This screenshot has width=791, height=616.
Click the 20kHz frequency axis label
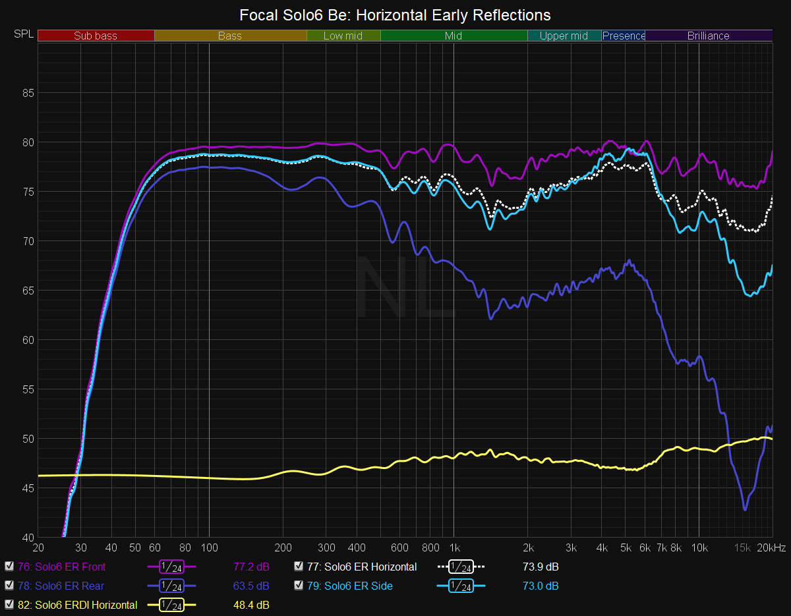tap(771, 548)
